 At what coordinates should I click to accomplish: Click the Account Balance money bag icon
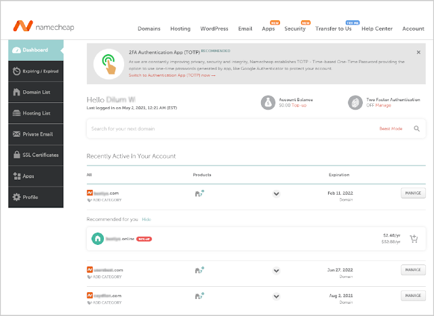click(268, 102)
